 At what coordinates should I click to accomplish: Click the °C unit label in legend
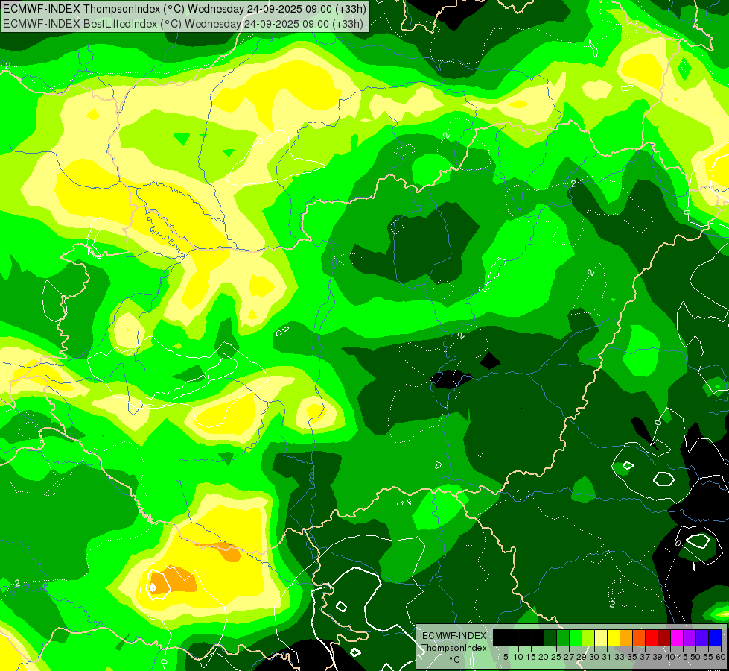pyautogui.click(x=455, y=659)
